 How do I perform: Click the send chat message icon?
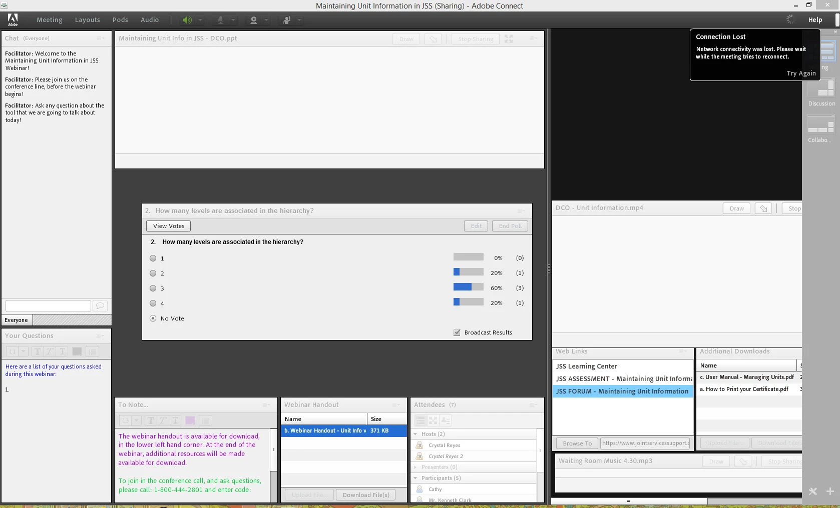click(100, 305)
